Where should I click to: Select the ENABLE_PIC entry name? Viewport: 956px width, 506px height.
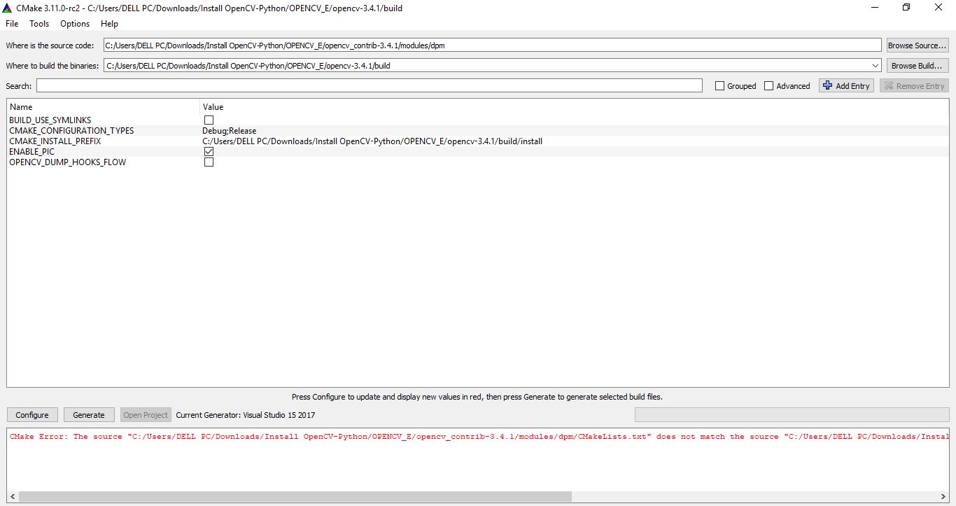(31, 152)
